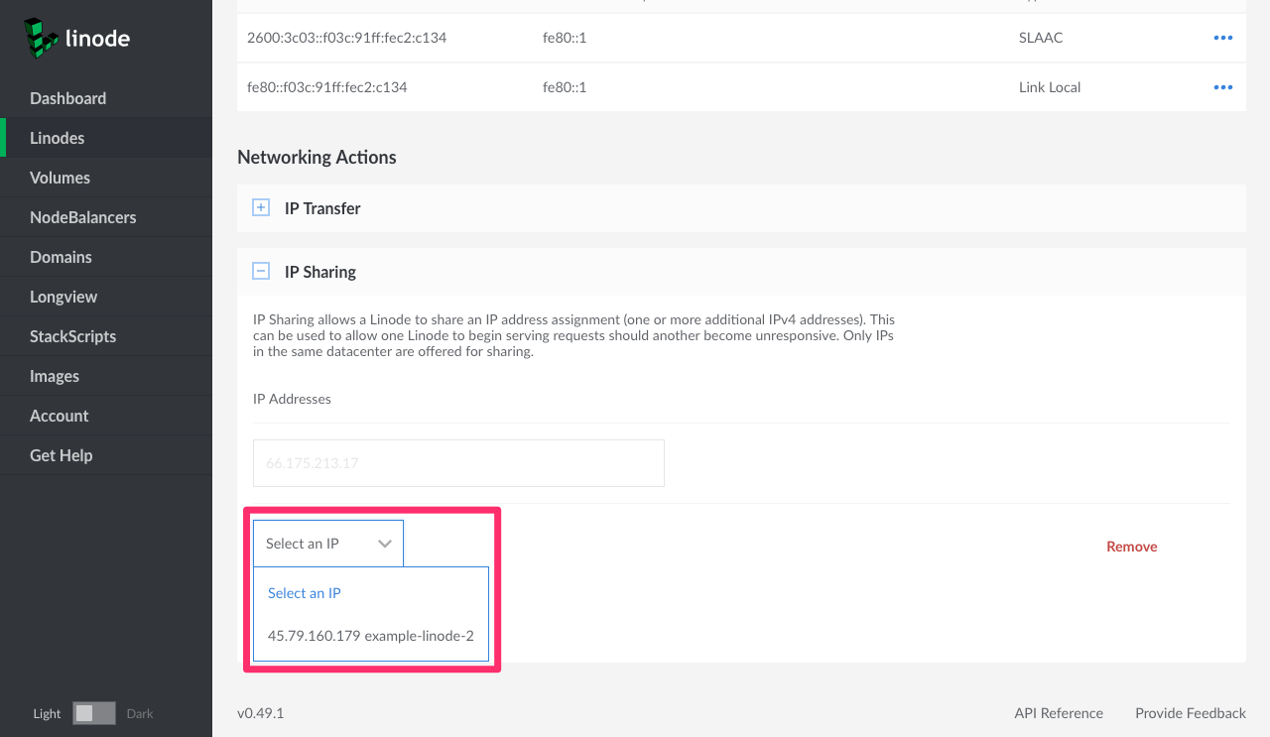
Task: Toggle the Light/Dark theme switch
Action: tap(94, 713)
